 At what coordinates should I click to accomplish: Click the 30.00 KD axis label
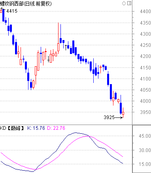pyautogui.click(x=145, y=150)
